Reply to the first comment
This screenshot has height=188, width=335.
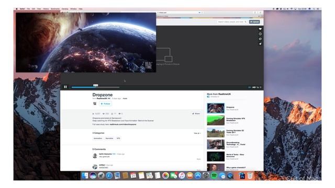(x=198, y=159)
